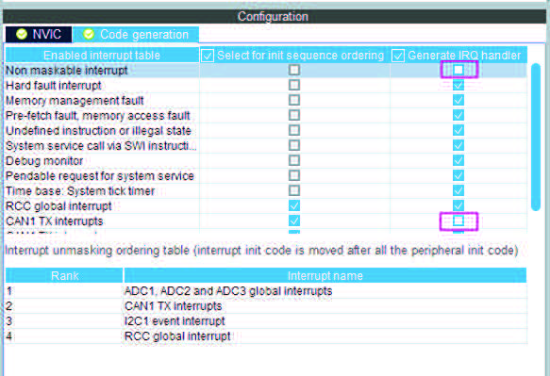
Task: Enable init ordering for System service call row
Action: pyautogui.click(x=294, y=145)
